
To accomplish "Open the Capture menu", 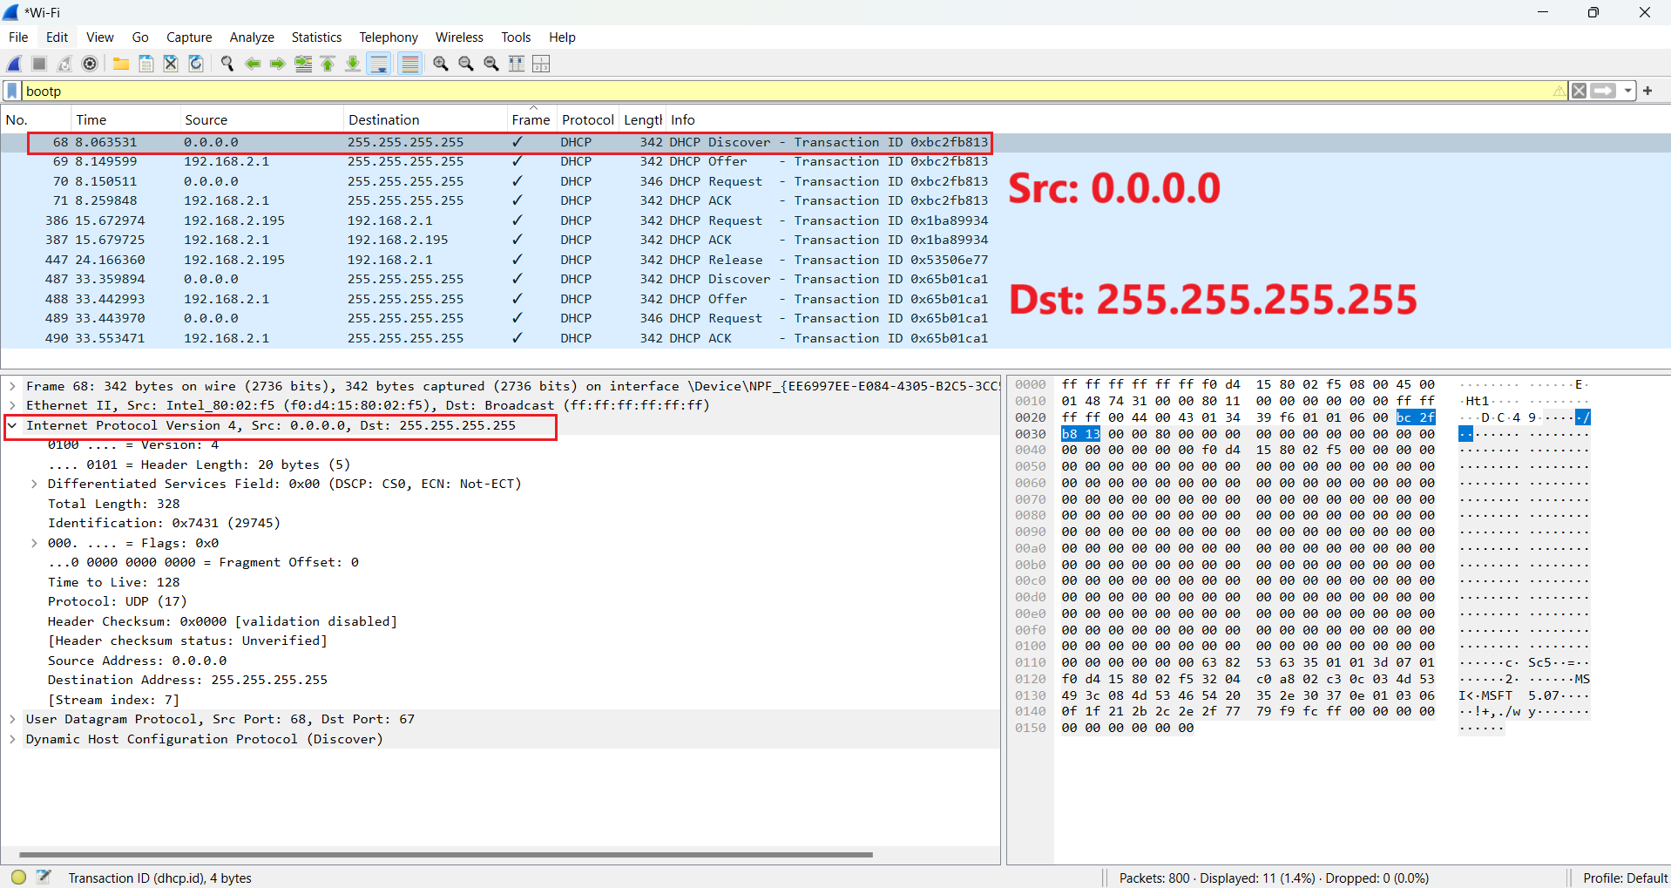I will (x=189, y=37).
